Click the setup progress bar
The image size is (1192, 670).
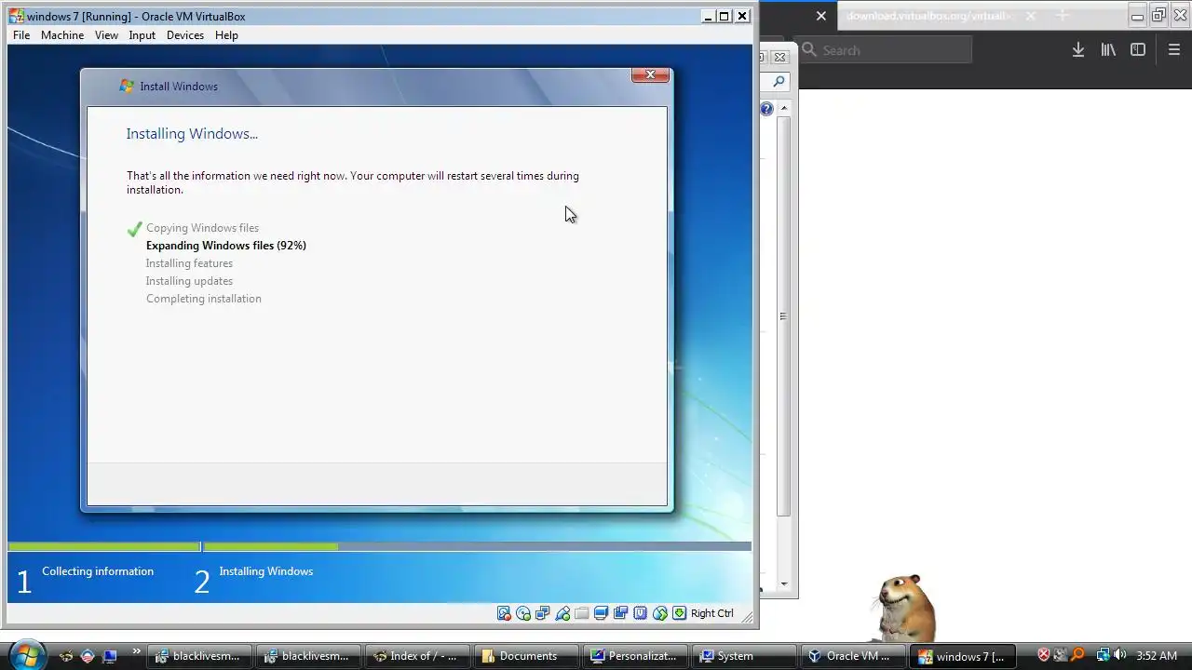(x=379, y=547)
